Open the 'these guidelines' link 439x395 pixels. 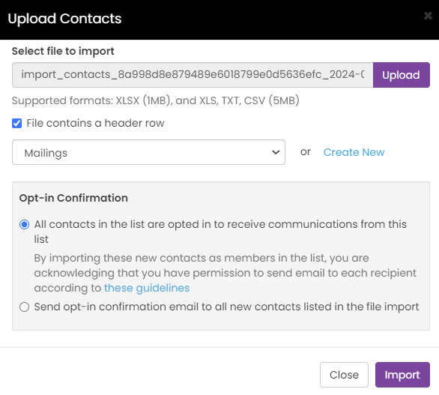[147, 288]
